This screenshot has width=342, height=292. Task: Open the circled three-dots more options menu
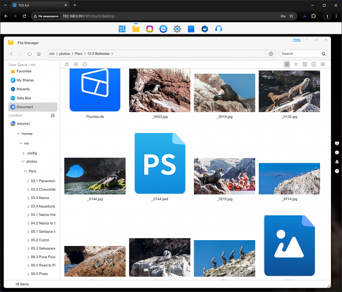(x=85, y=64)
